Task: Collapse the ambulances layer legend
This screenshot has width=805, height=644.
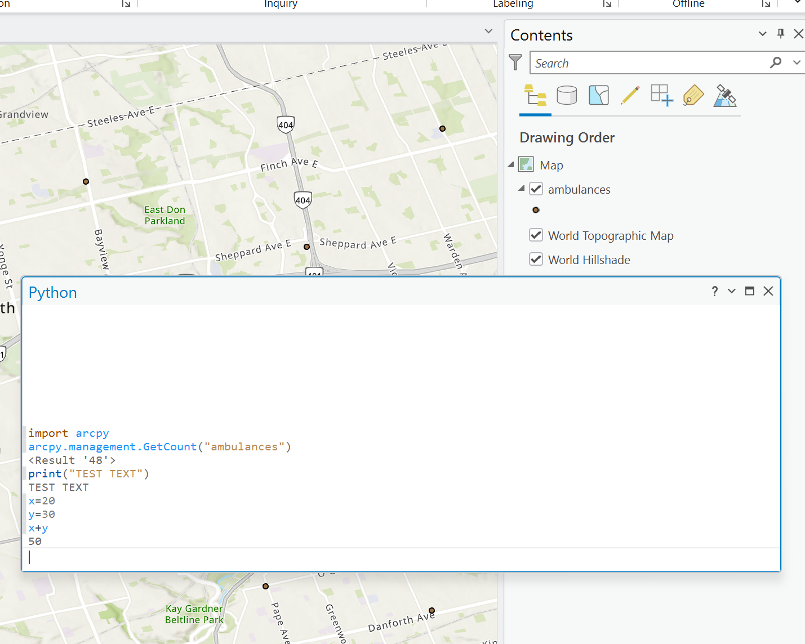Action: [x=522, y=189]
